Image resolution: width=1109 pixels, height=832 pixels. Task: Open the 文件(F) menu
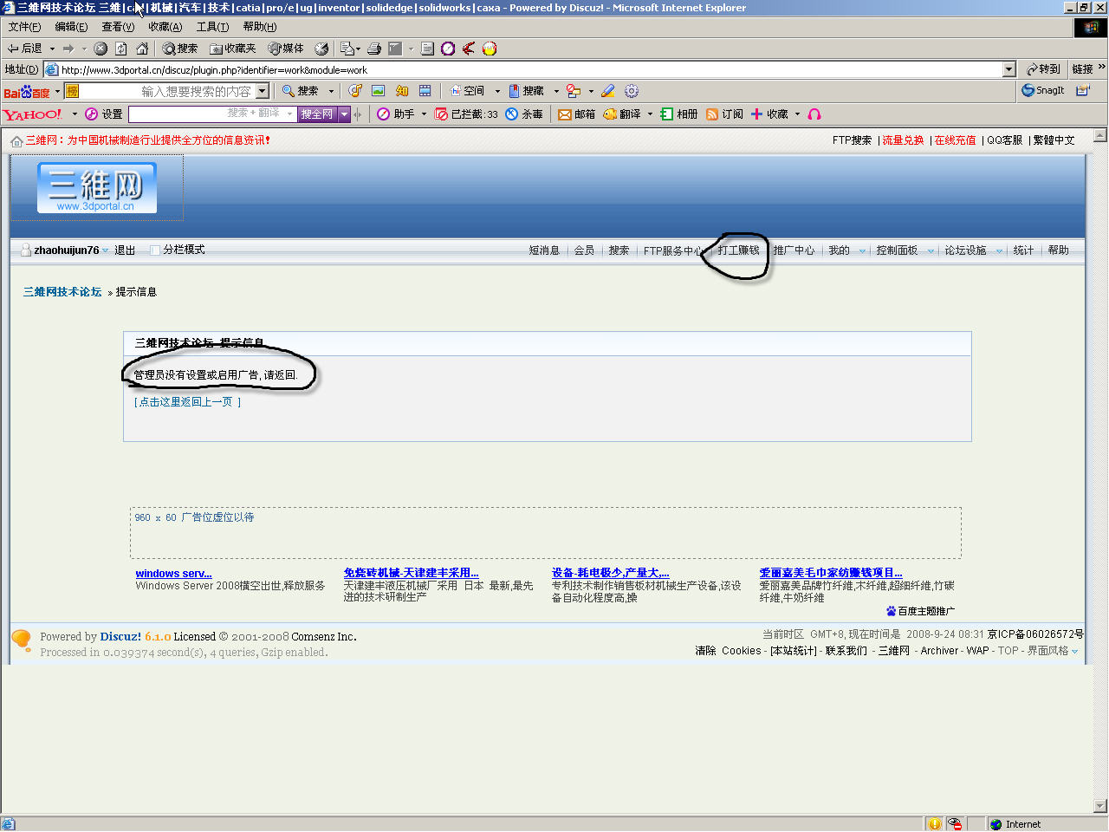(x=24, y=27)
